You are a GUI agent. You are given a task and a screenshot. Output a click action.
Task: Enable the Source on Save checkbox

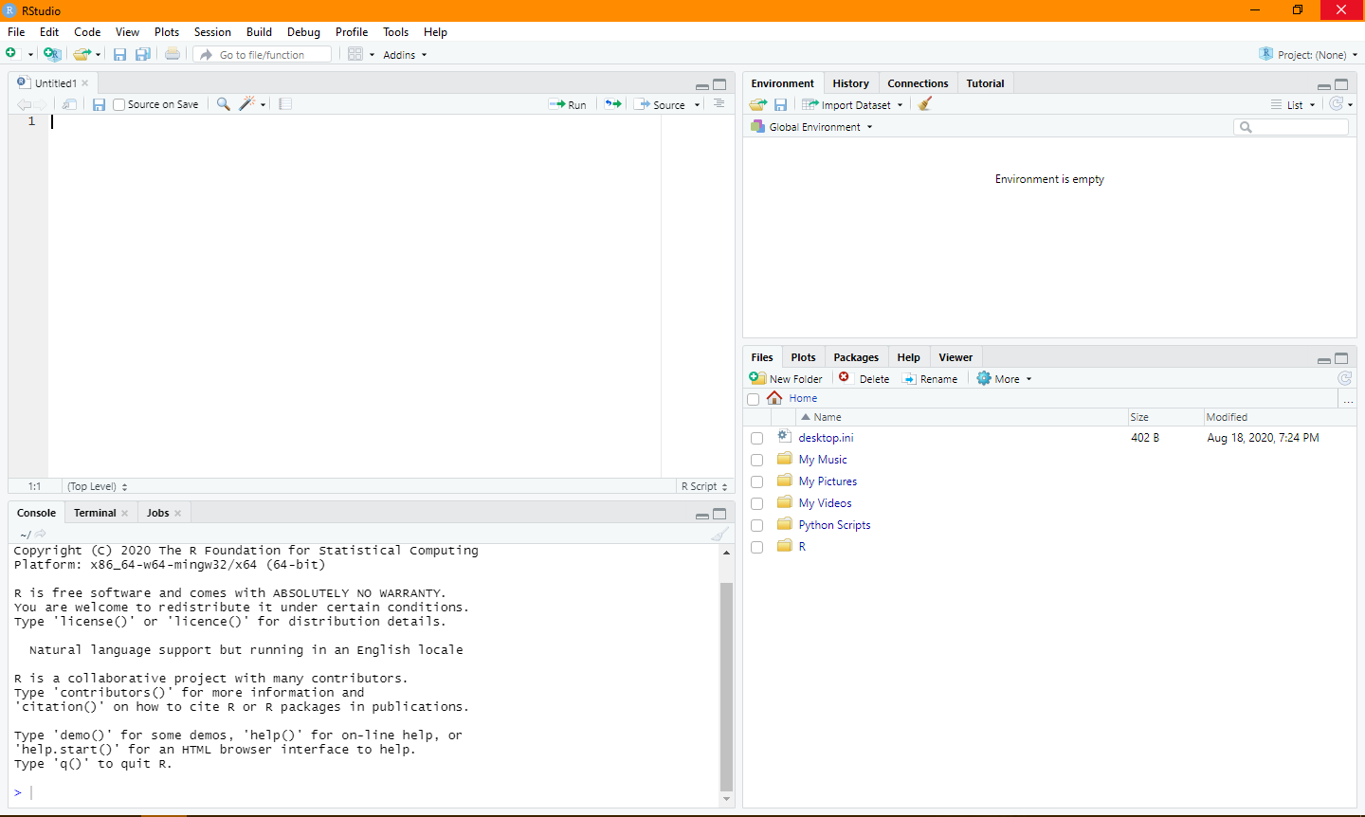118,104
